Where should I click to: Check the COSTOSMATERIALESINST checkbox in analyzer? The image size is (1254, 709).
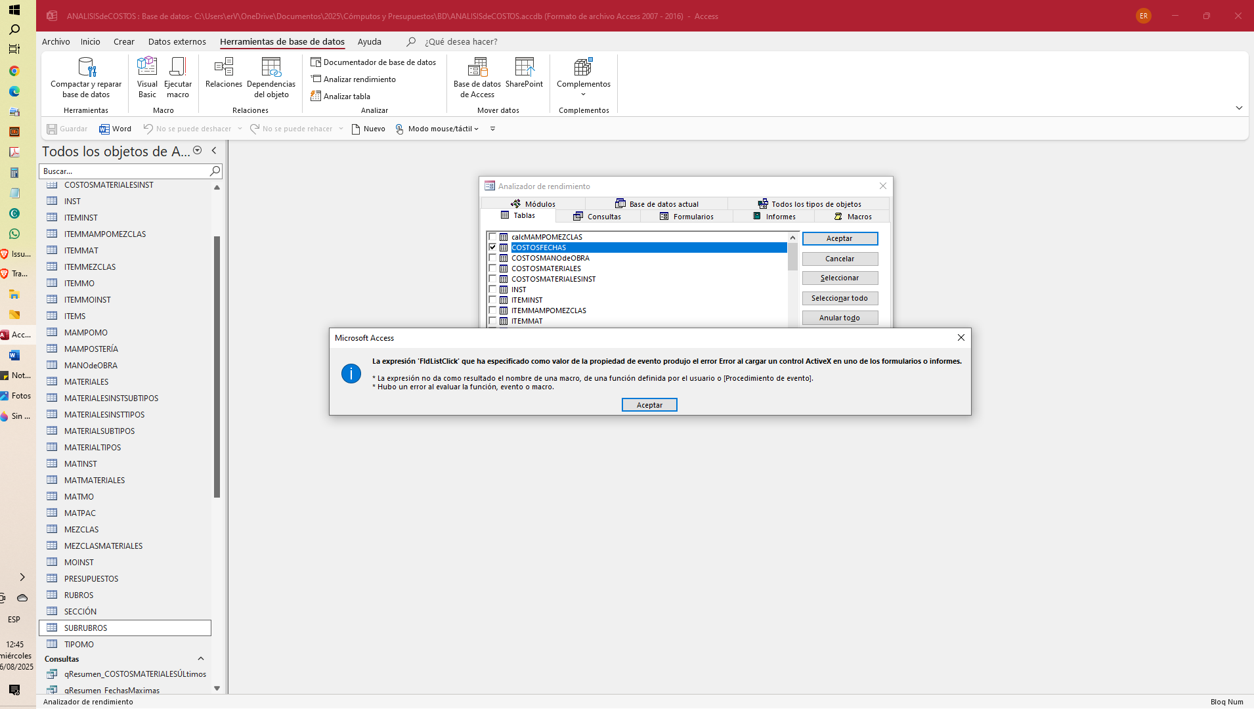coord(492,279)
